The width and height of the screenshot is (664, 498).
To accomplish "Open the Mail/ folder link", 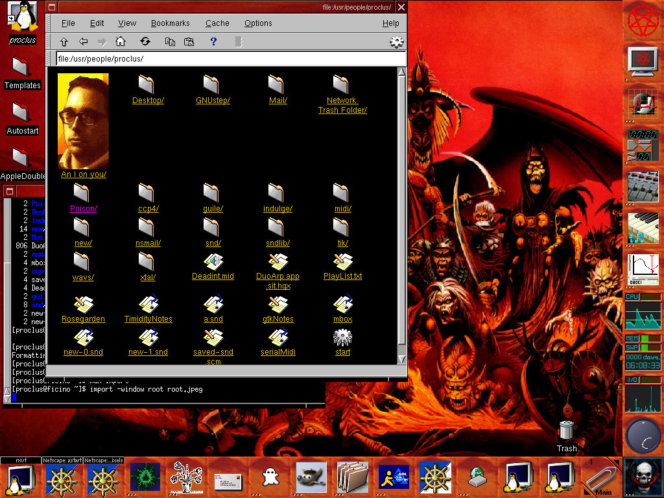I will point(278,101).
